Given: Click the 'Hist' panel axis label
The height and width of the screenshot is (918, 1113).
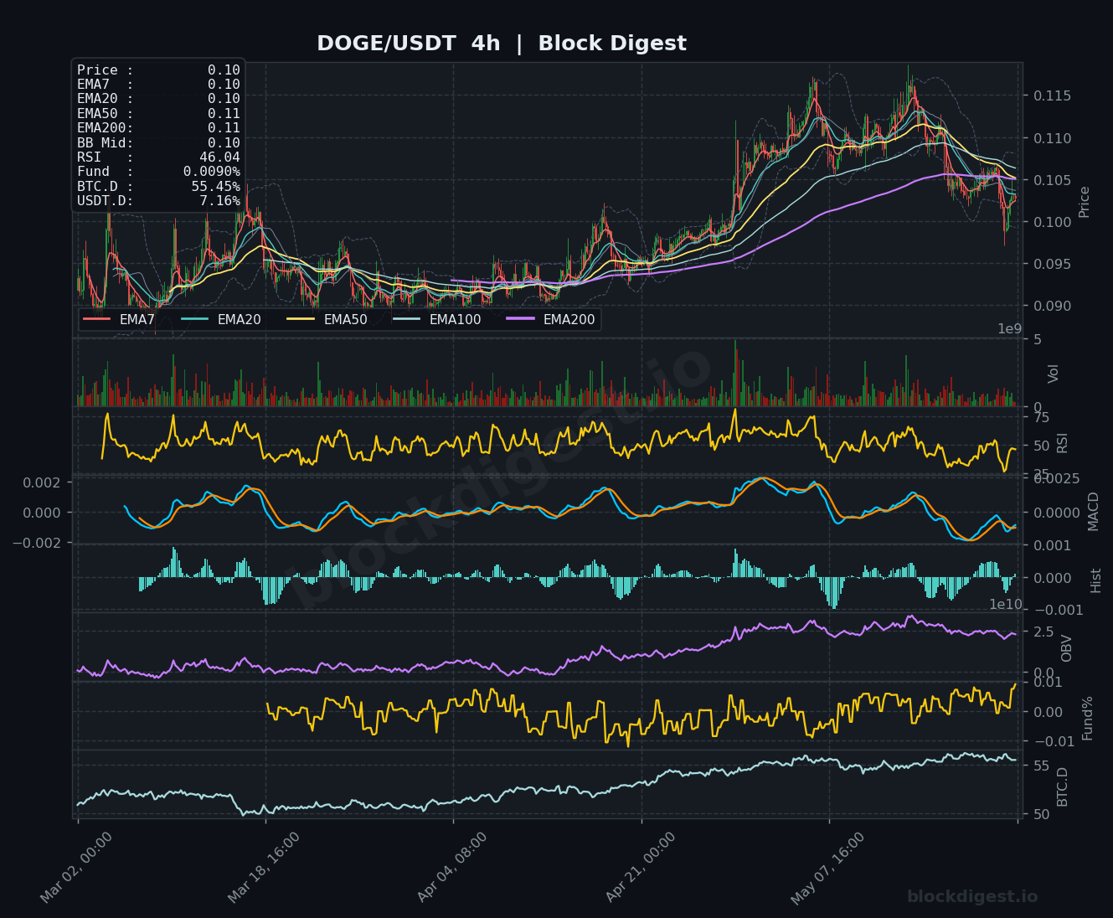Looking at the screenshot, I should [x=1096, y=580].
